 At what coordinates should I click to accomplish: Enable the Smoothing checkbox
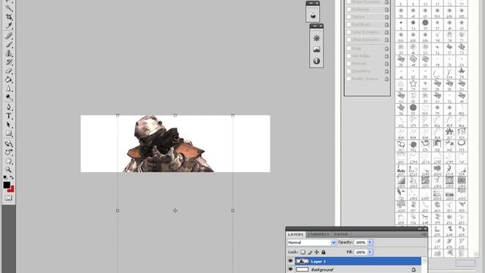(349, 71)
